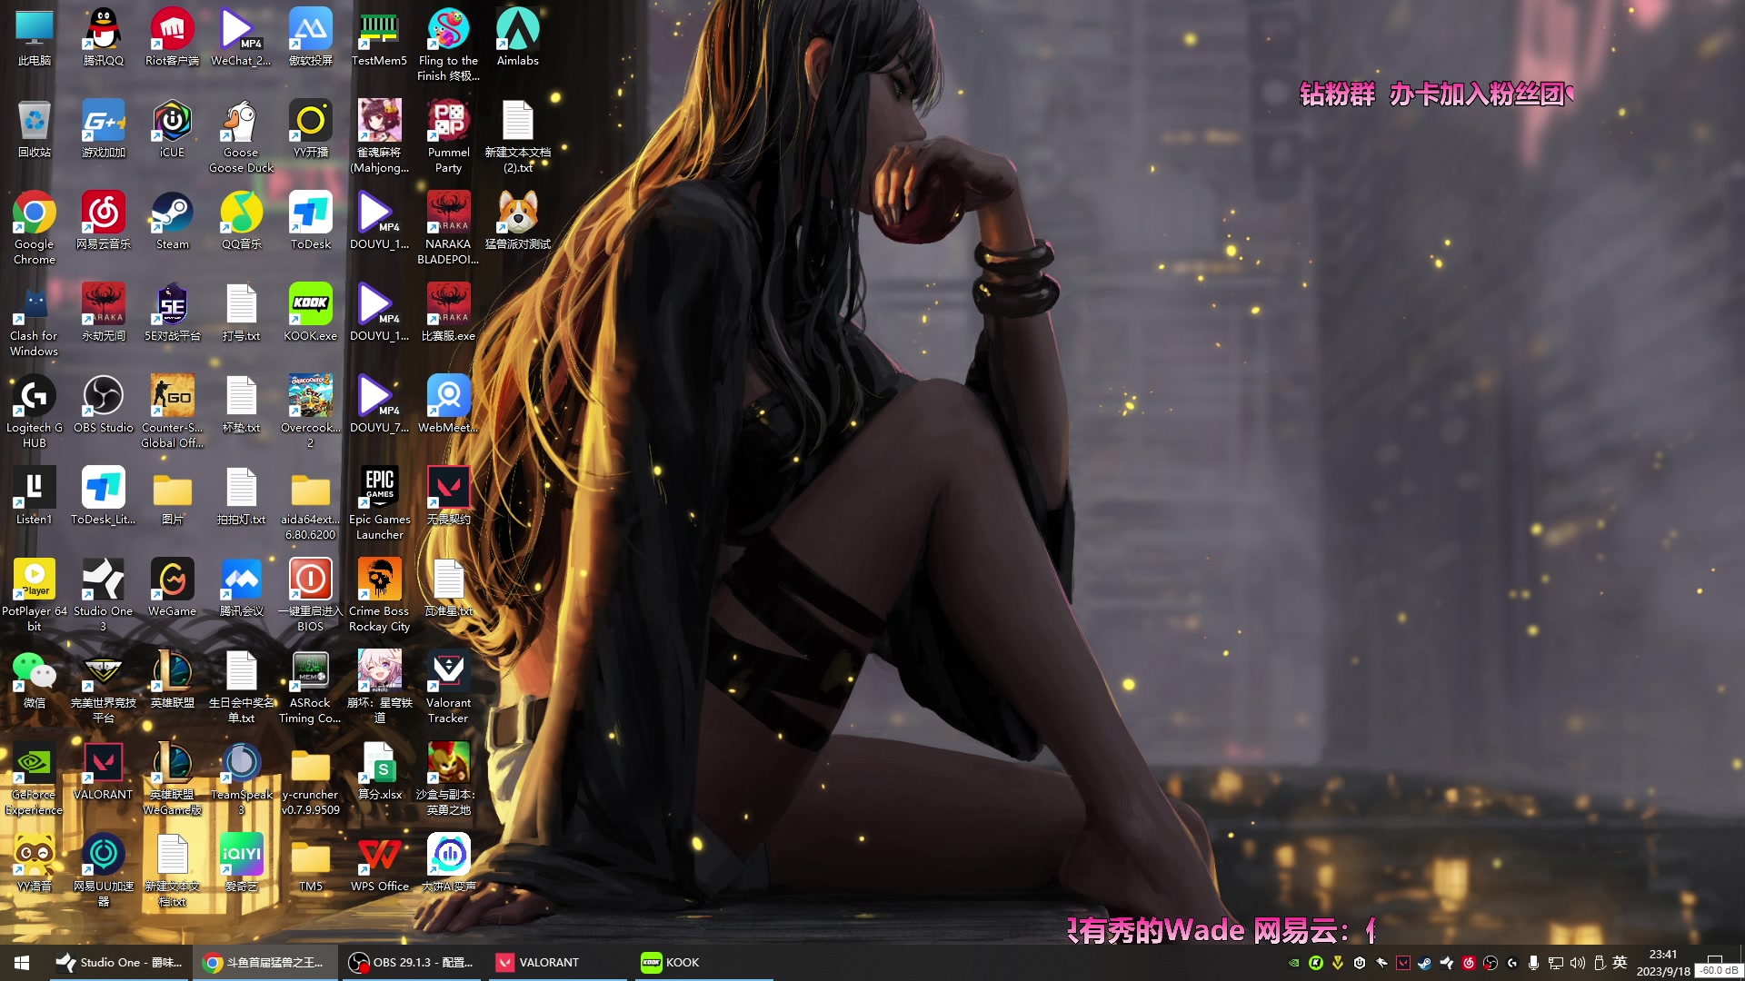Screen dimensions: 1745x981
Task: Open the 回收站 recycle bin icon
Action: coord(35,129)
